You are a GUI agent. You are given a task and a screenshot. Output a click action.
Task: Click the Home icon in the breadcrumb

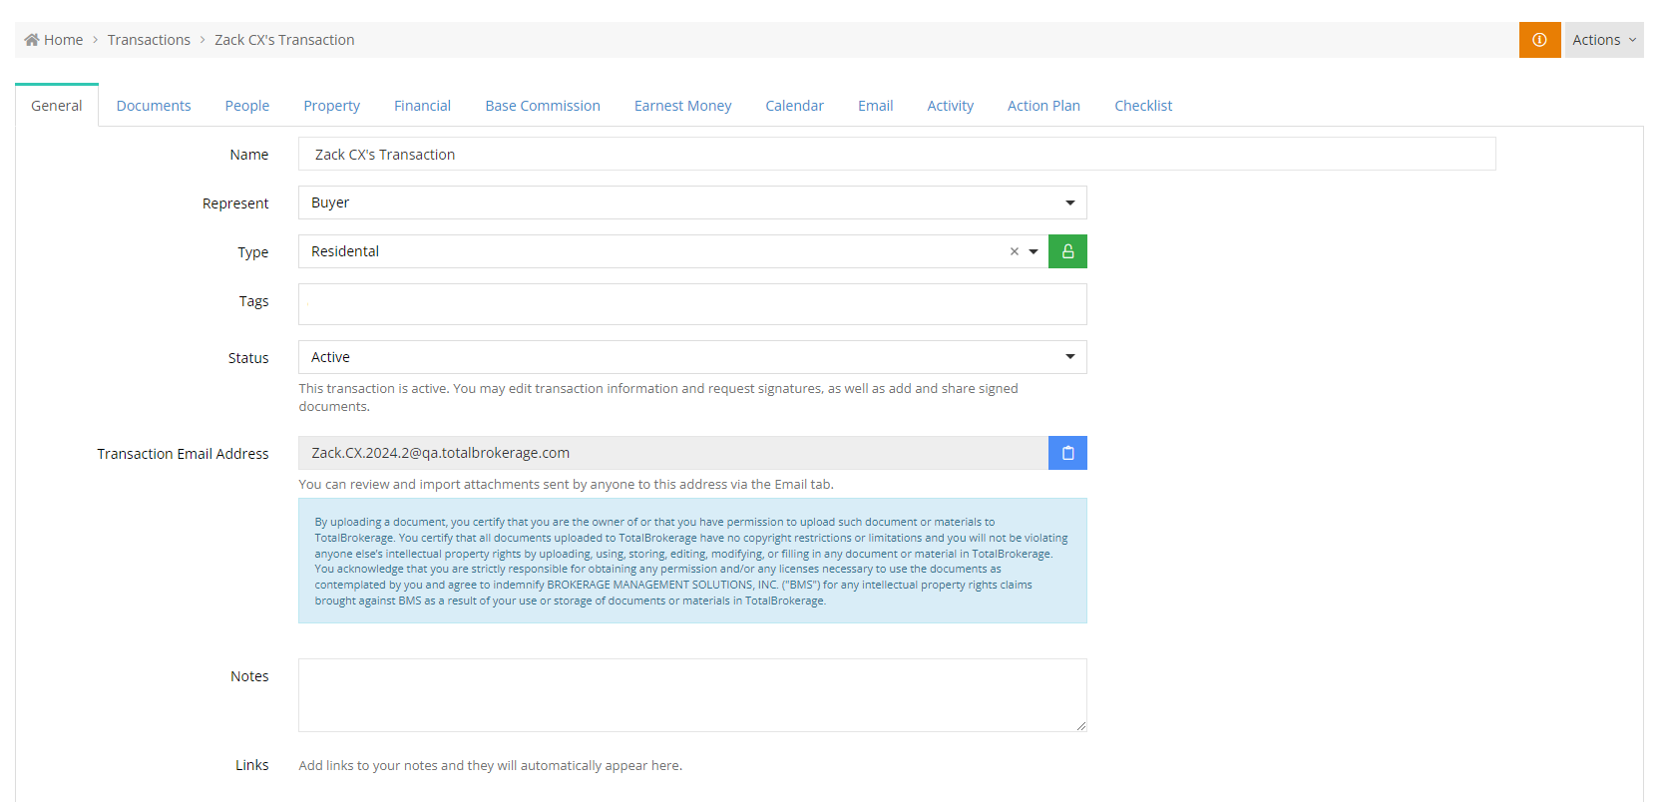[x=32, y=40]
